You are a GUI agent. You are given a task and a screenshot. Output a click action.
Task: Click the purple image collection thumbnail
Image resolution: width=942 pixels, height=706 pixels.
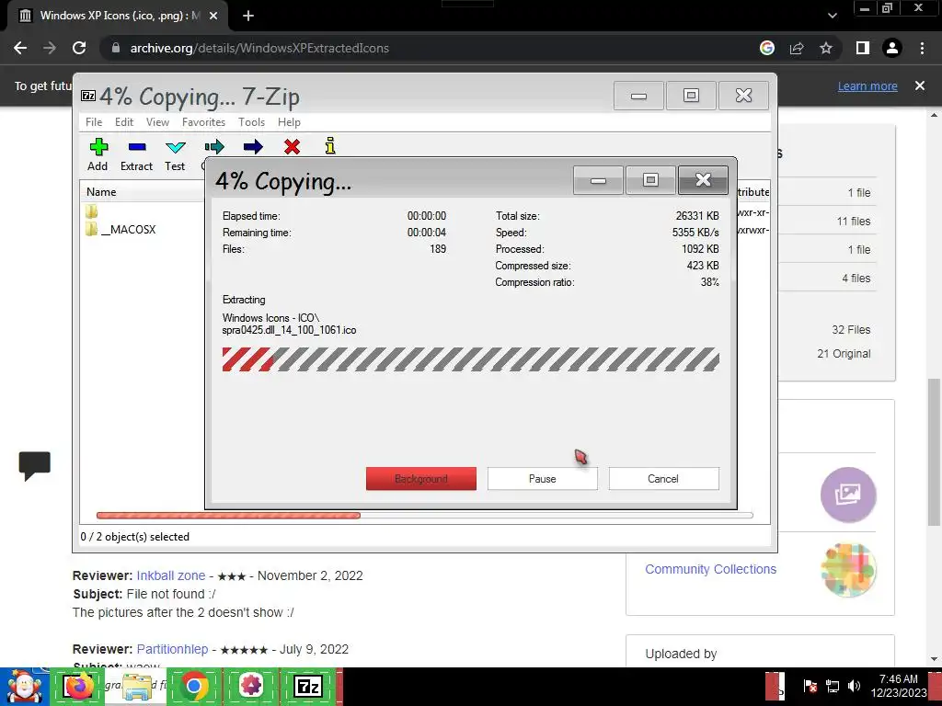[x=848, y=495]
